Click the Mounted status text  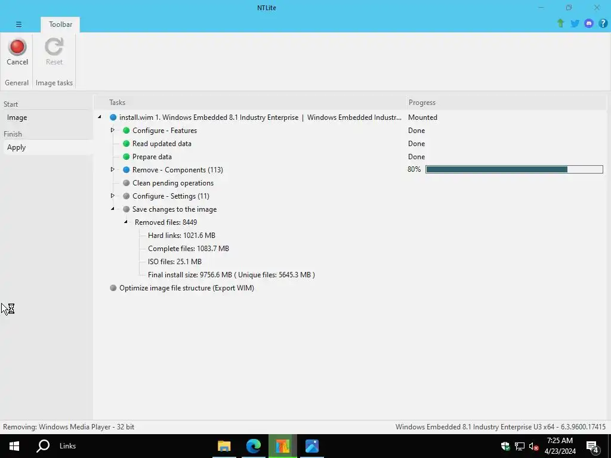tap(423, 117)
